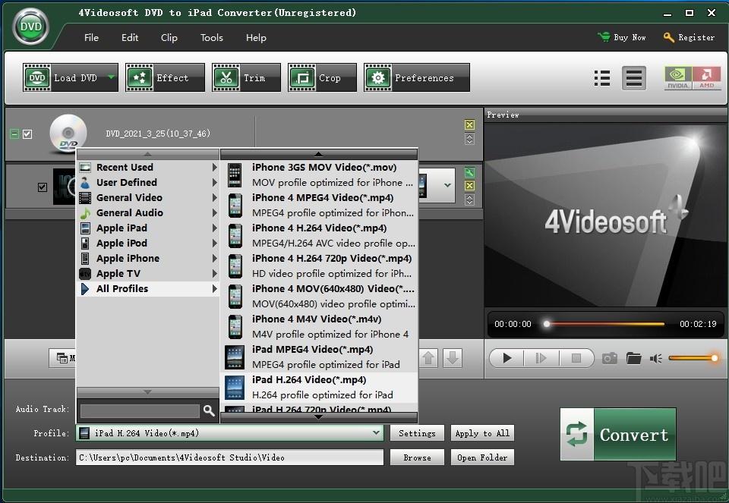Click the Browse button
The width and height of the screenshot is (729, 503).
(417, 457)
